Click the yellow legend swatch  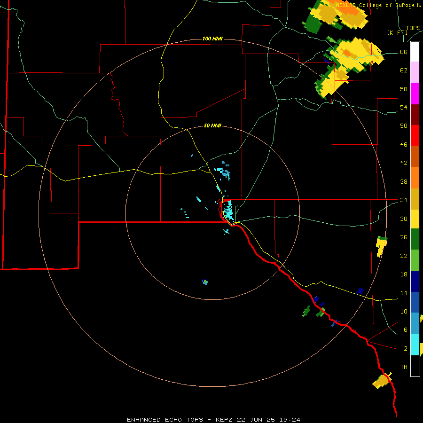(415, 219)
